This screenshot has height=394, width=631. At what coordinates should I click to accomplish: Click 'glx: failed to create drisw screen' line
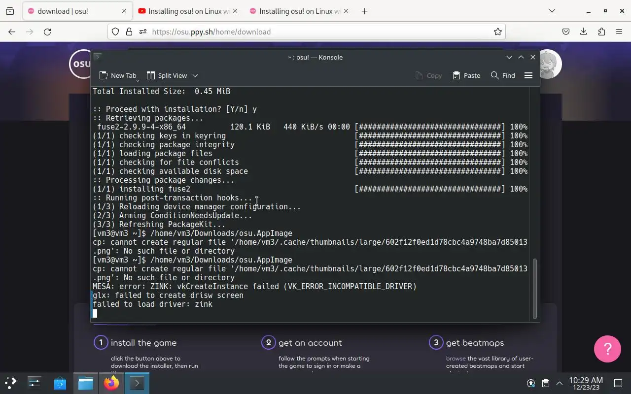pyautogui.click(x=168, y=295)
